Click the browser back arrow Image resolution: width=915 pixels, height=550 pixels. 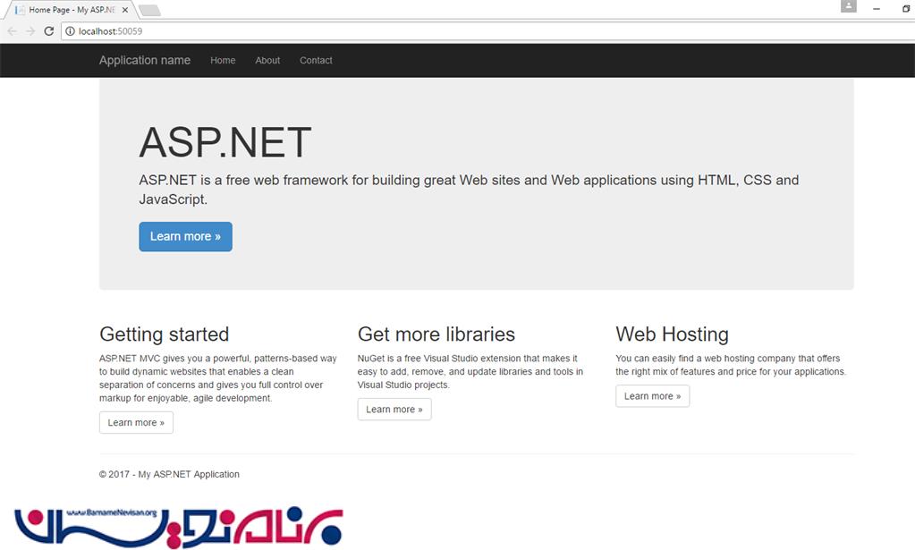point(13,31)
